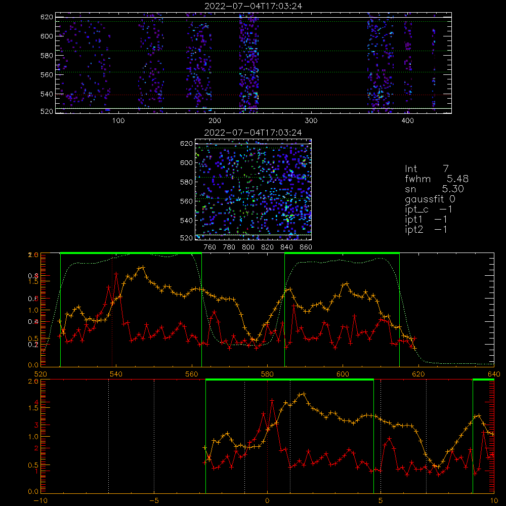Image resolution: width=506 pixels, height=506 pixels.
Task: Click x-axis label 200 under the top image
Action: (215, 121)
